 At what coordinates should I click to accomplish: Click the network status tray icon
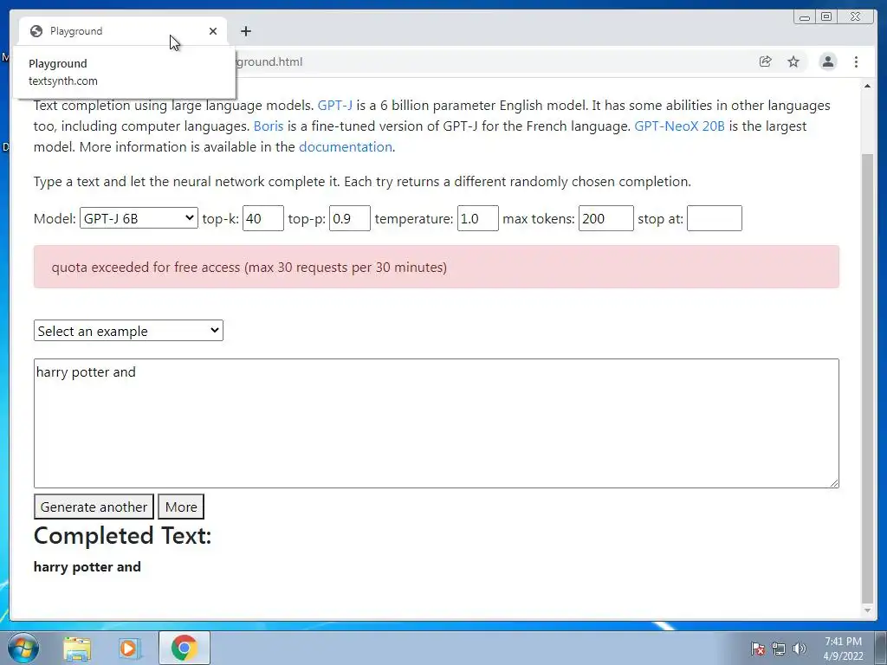coord(779,649)
